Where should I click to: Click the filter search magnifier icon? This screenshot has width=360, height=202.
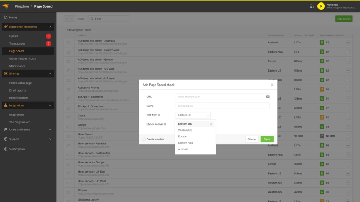click(x=92, y=19)
